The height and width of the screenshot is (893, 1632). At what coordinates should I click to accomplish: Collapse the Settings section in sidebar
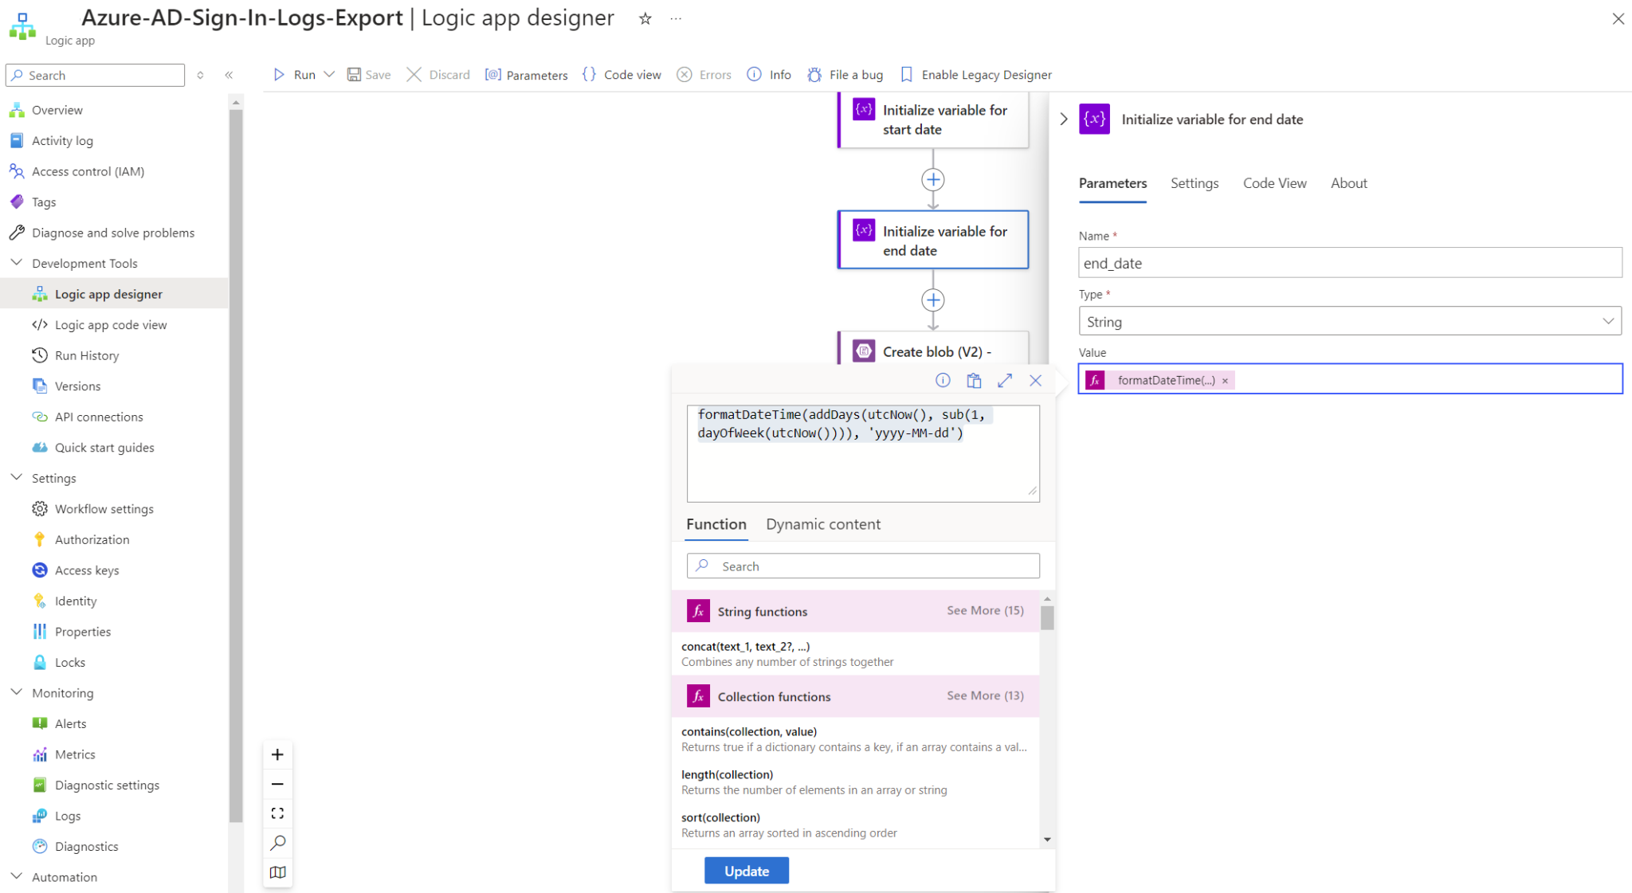tap(16, 477)
